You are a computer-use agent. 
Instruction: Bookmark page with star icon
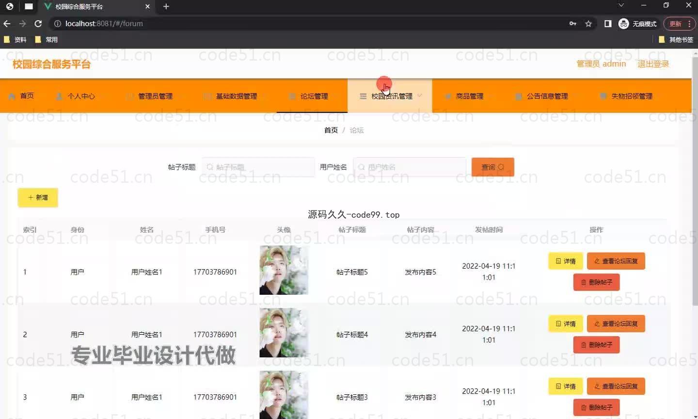[x=588, y=23]
